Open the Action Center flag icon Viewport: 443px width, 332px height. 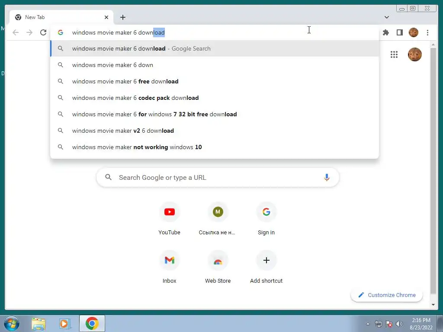click(x=389, y=324)
